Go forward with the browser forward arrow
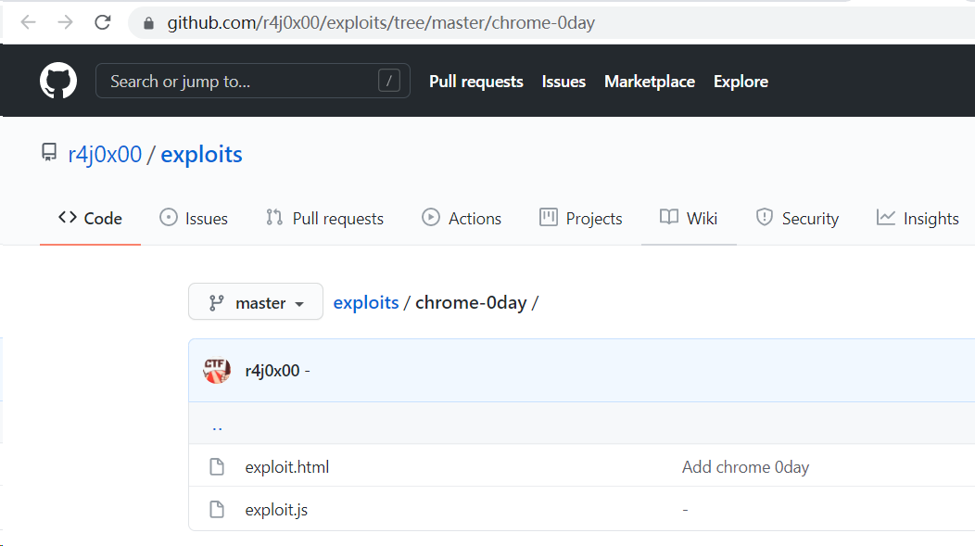Viewport: 975px width, 546px height. pos(65,23)
